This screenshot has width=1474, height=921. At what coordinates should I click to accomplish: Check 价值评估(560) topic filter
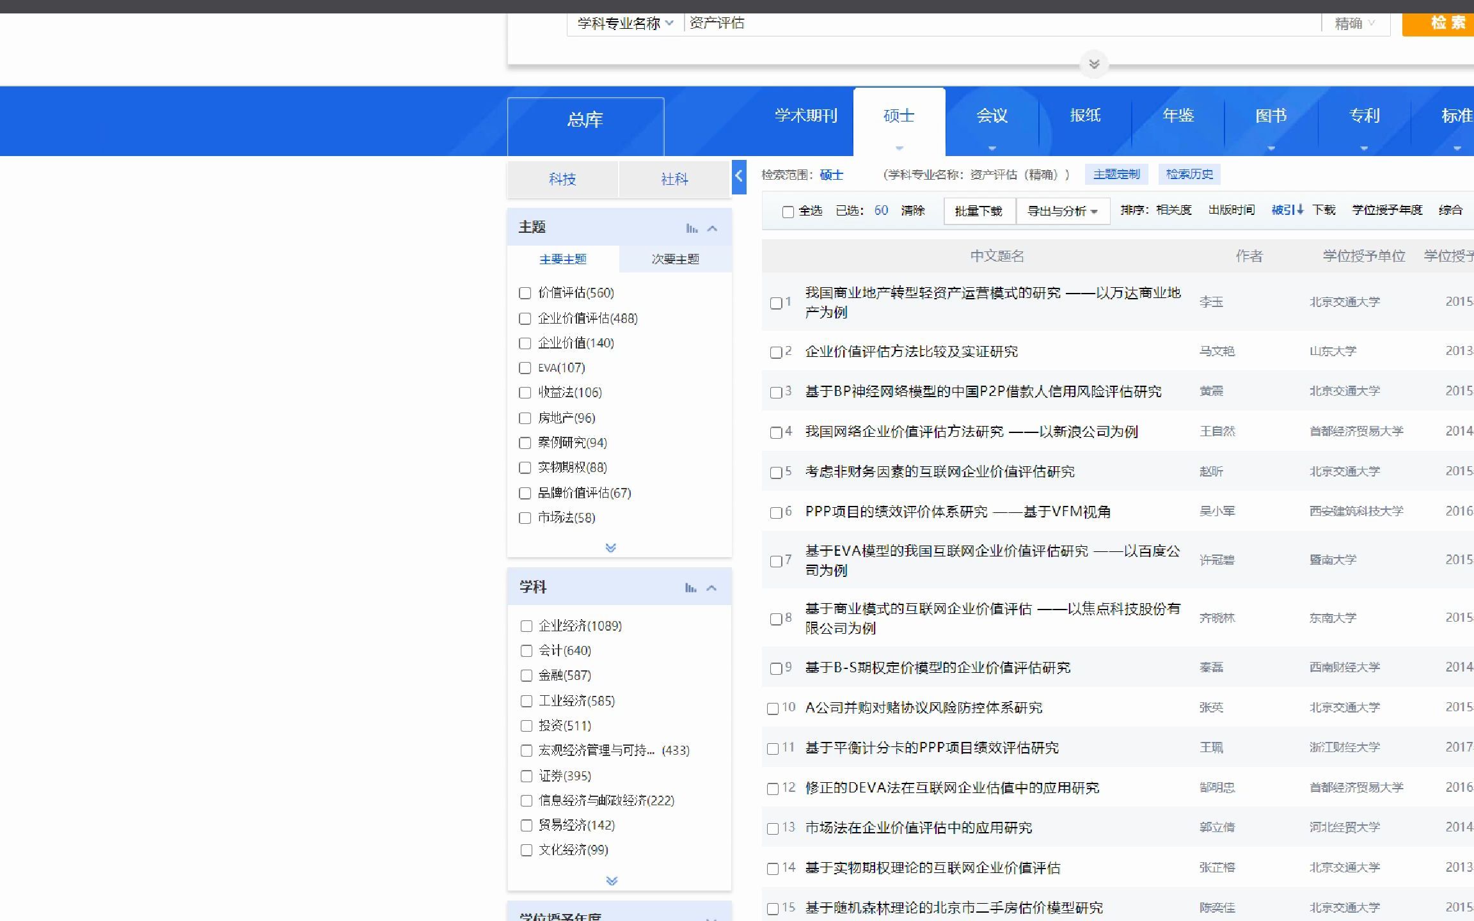tap(525, 293)
